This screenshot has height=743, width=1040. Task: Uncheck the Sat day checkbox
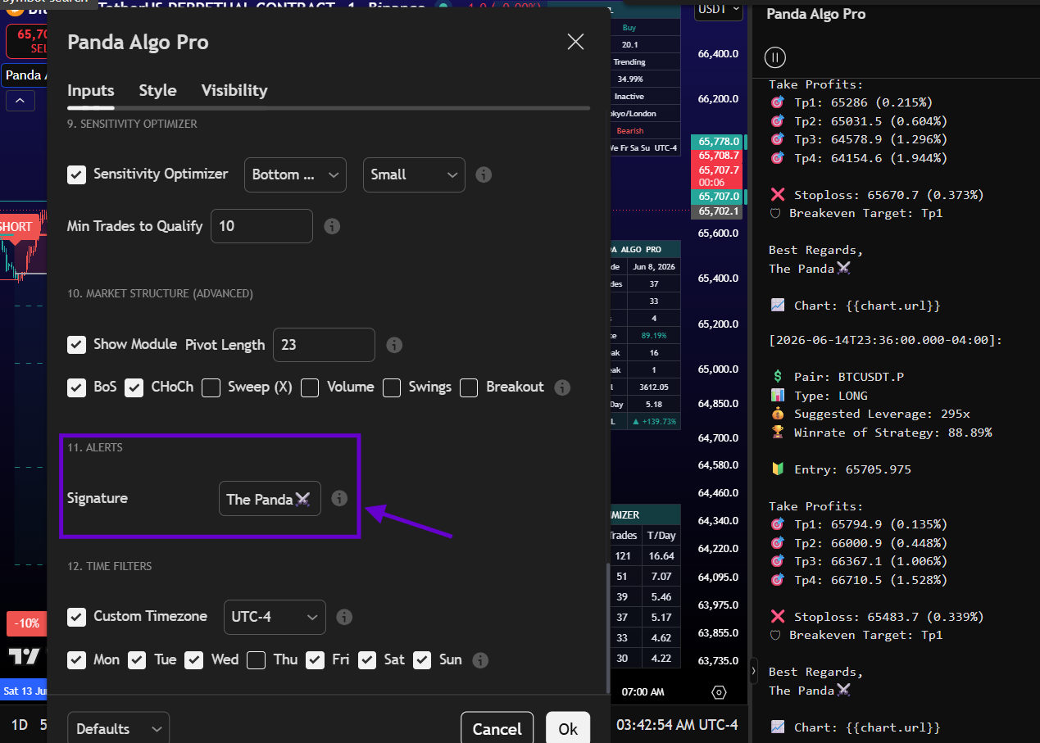coord(367,659)
